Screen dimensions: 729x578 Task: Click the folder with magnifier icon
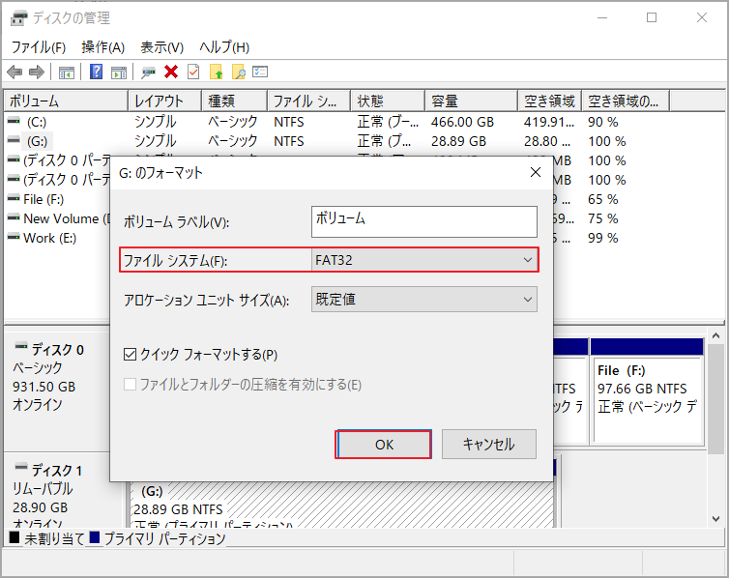click(239, 72)
